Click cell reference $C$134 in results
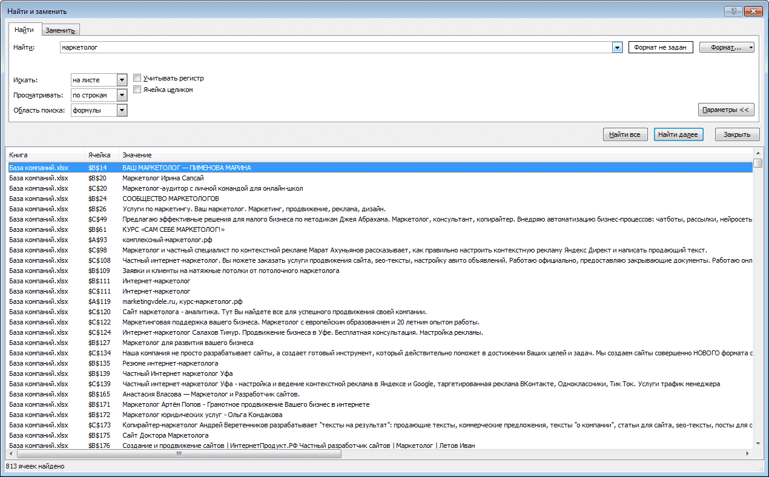The height and width of the screenshot is (477, 769). coord(99,353)
